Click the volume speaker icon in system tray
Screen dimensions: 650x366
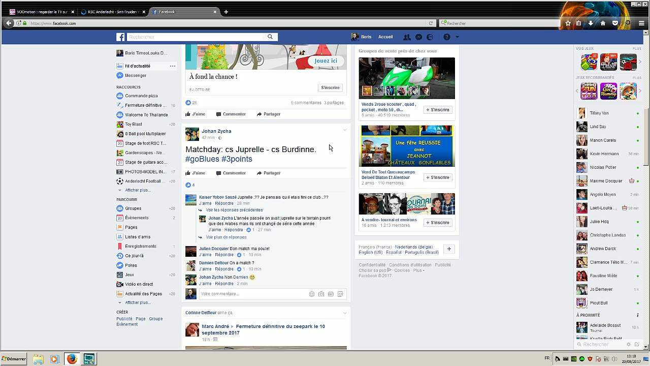click(x=614, y=359)
